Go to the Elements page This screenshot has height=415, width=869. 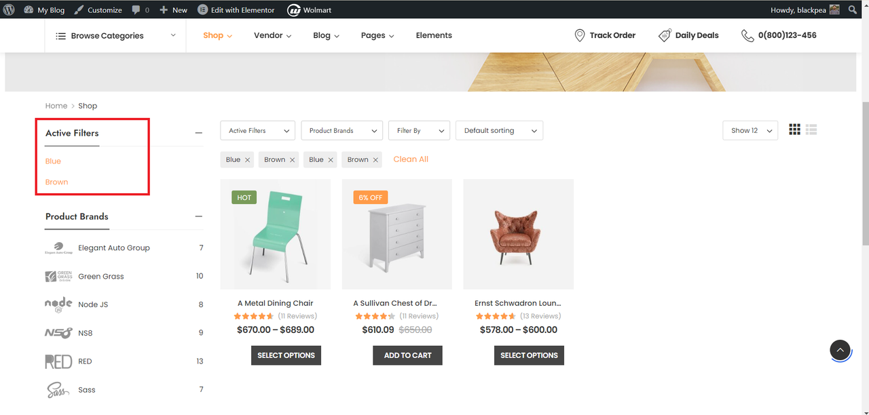click(x=434, y=35)
